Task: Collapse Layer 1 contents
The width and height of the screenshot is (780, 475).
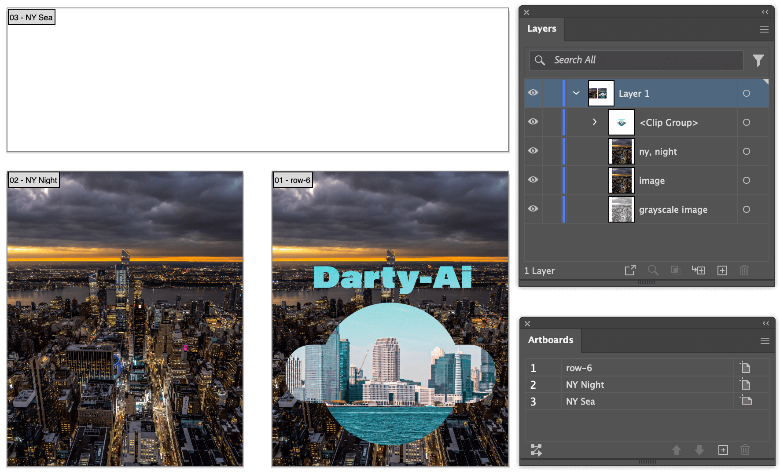Action: tap(576, 93)
